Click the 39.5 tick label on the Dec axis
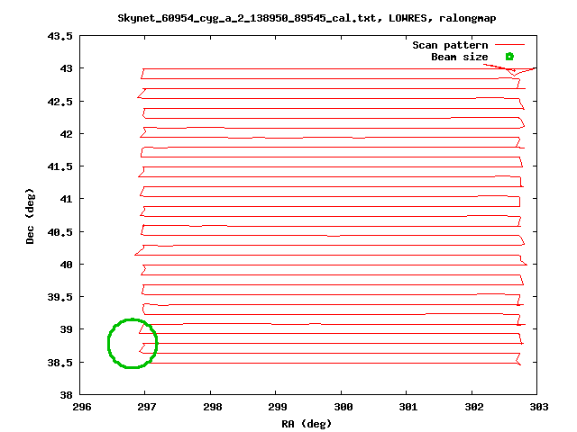The height and width of the screenshot is (432, 577). click(x=60, y=297)
